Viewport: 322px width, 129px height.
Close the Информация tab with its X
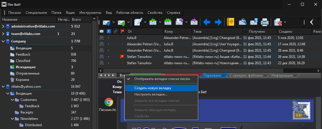coord(295,75)
